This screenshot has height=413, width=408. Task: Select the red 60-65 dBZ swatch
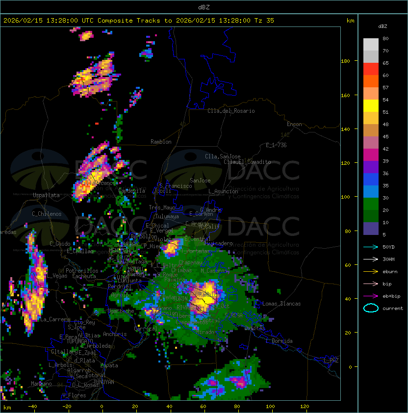(371, 69)
